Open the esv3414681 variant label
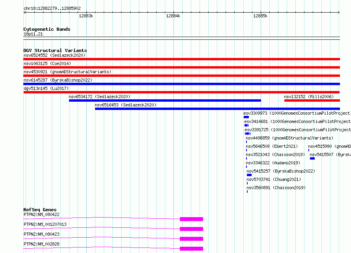 [x=297, y=121]
